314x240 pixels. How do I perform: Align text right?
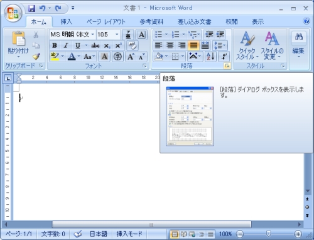coord(181,45)
